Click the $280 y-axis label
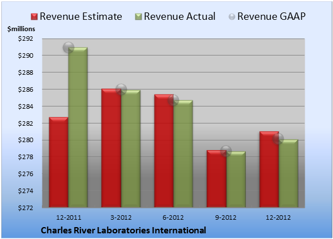Screen dimensions: 333x239 click(25, 140)
